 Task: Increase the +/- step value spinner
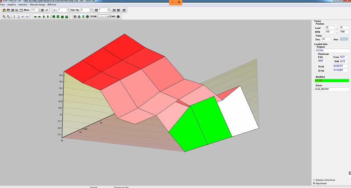pyautogui.click(x=69, y=9)
